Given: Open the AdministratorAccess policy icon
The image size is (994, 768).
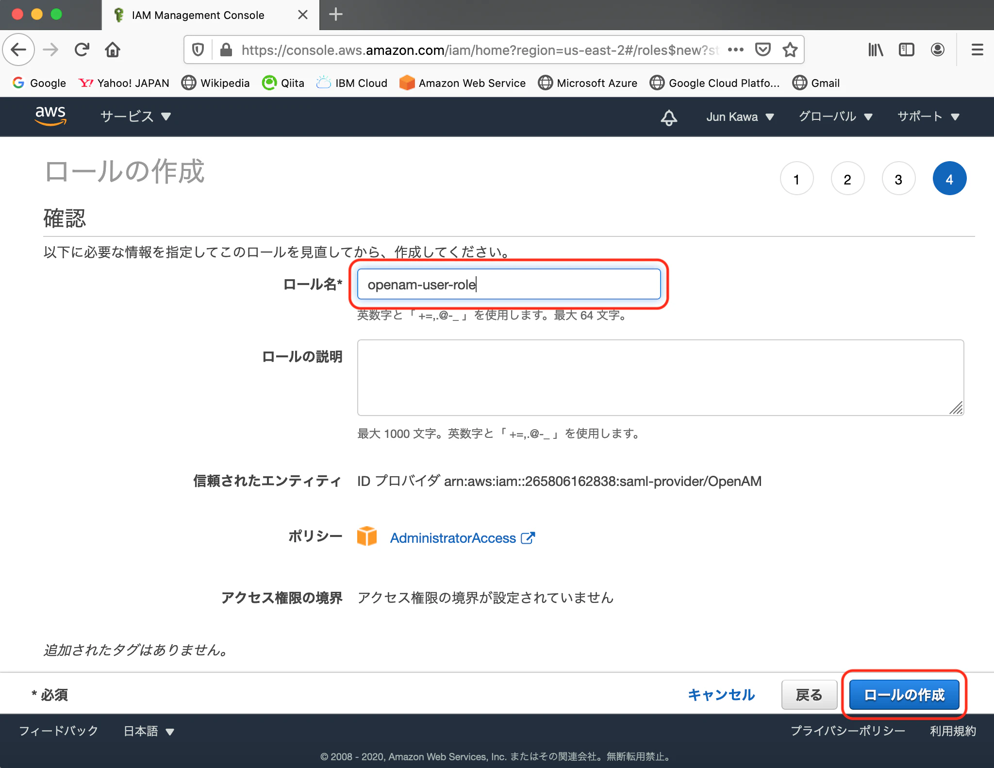Looking at the screenshot, I should [367, 536].
